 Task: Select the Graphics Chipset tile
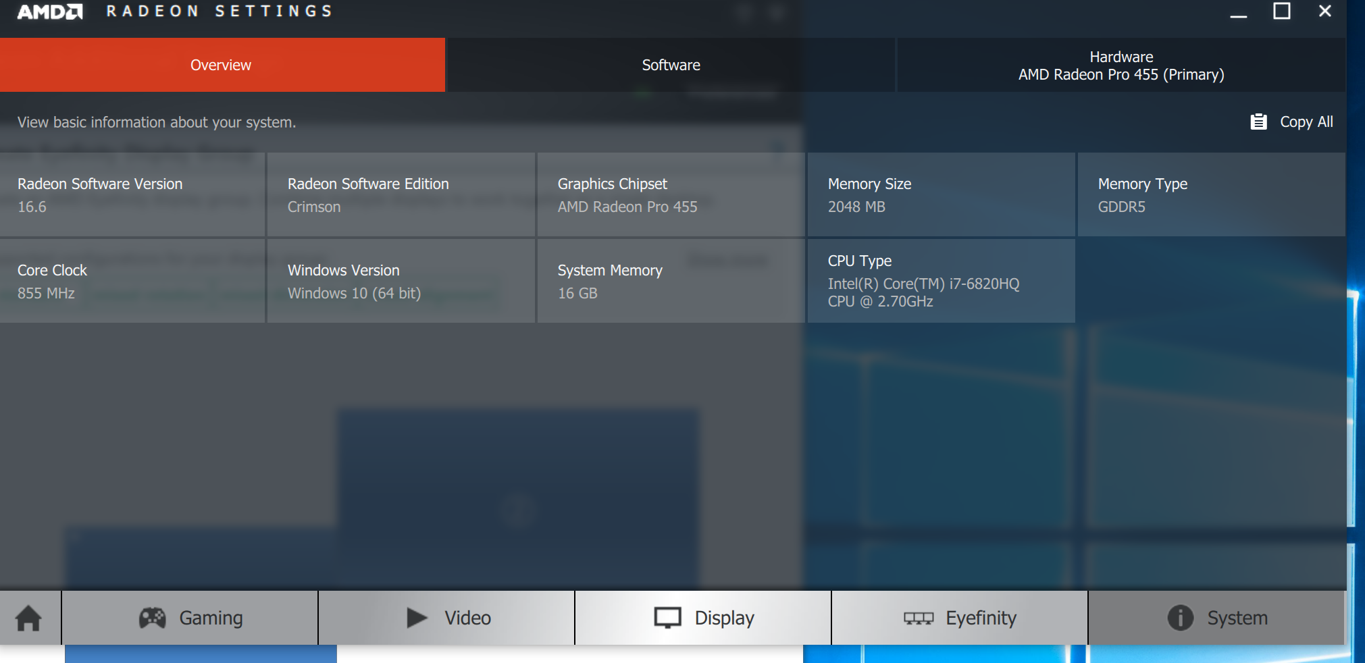[x=671, y=194]
